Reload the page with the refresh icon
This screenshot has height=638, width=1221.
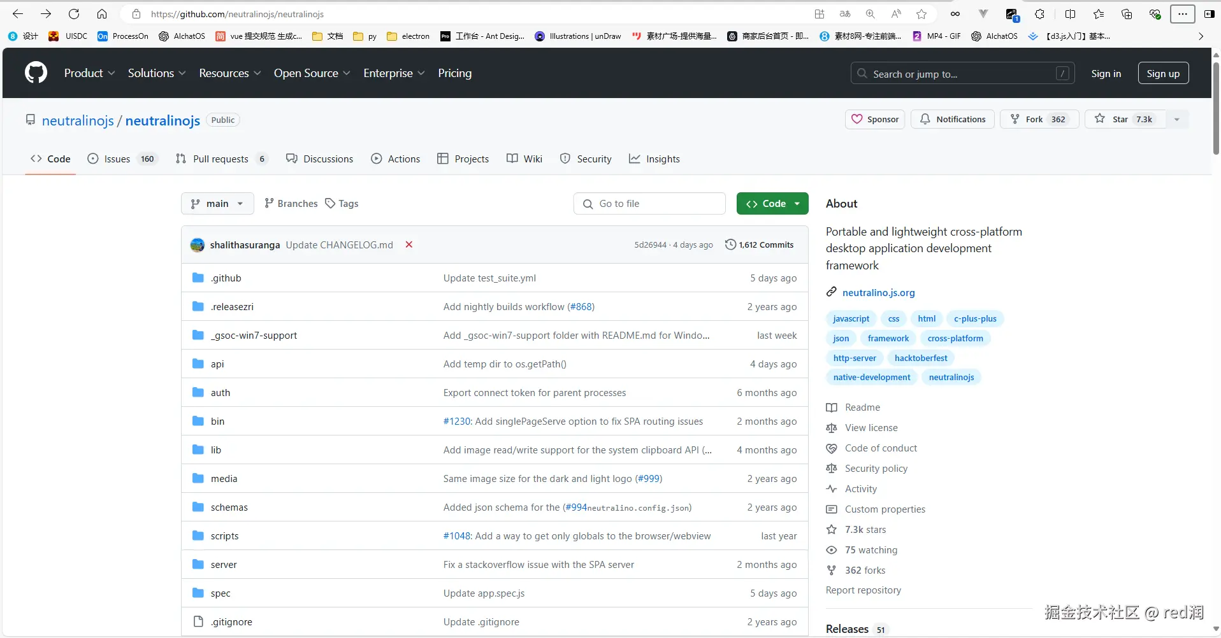tap(74, 14)
